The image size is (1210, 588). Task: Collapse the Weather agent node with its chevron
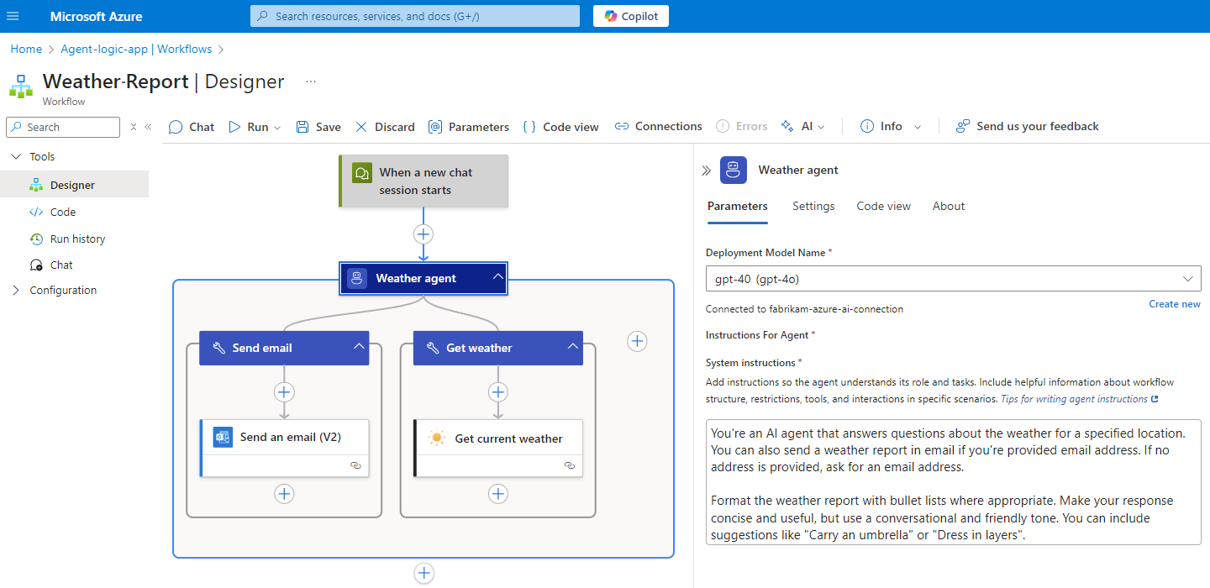click(497, 277)
